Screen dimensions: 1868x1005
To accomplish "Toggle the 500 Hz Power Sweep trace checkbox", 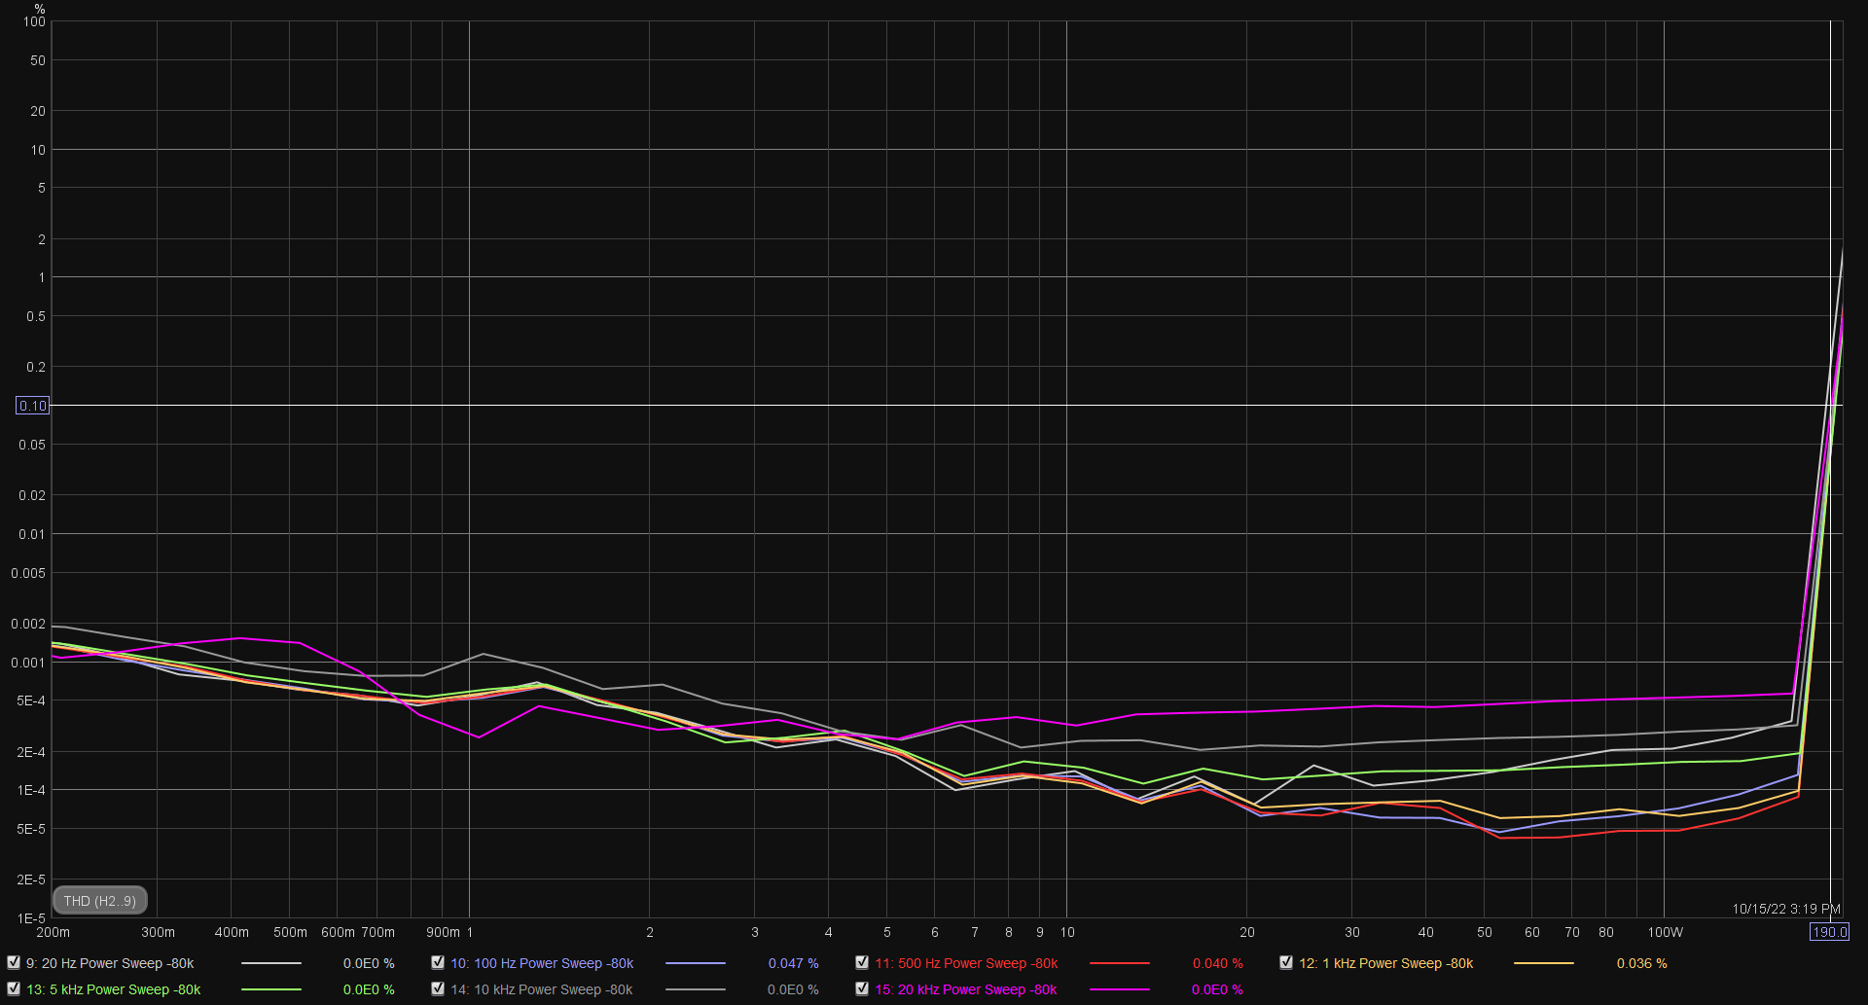I will (x=862, y=962).
